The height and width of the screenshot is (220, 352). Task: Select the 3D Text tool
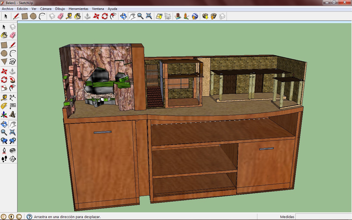(13, 114)
